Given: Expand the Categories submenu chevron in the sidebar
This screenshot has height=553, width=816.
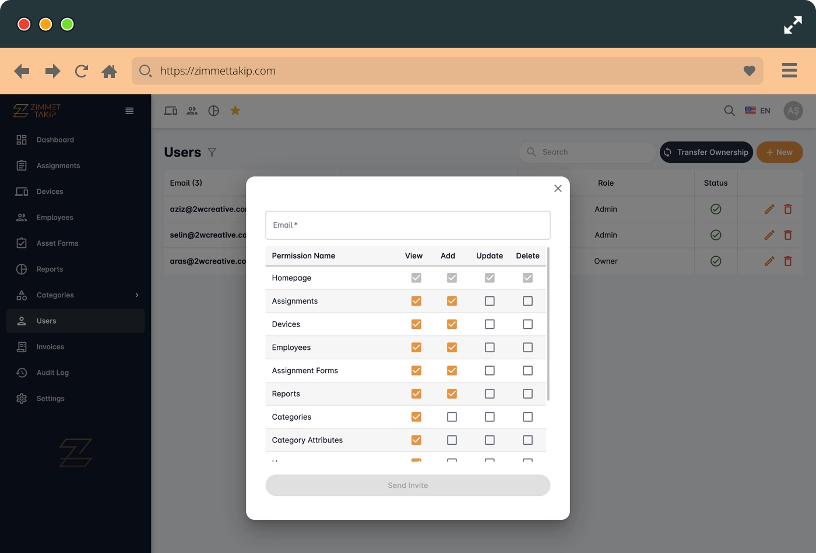Looking at the screenshot, I should (137, 295).
